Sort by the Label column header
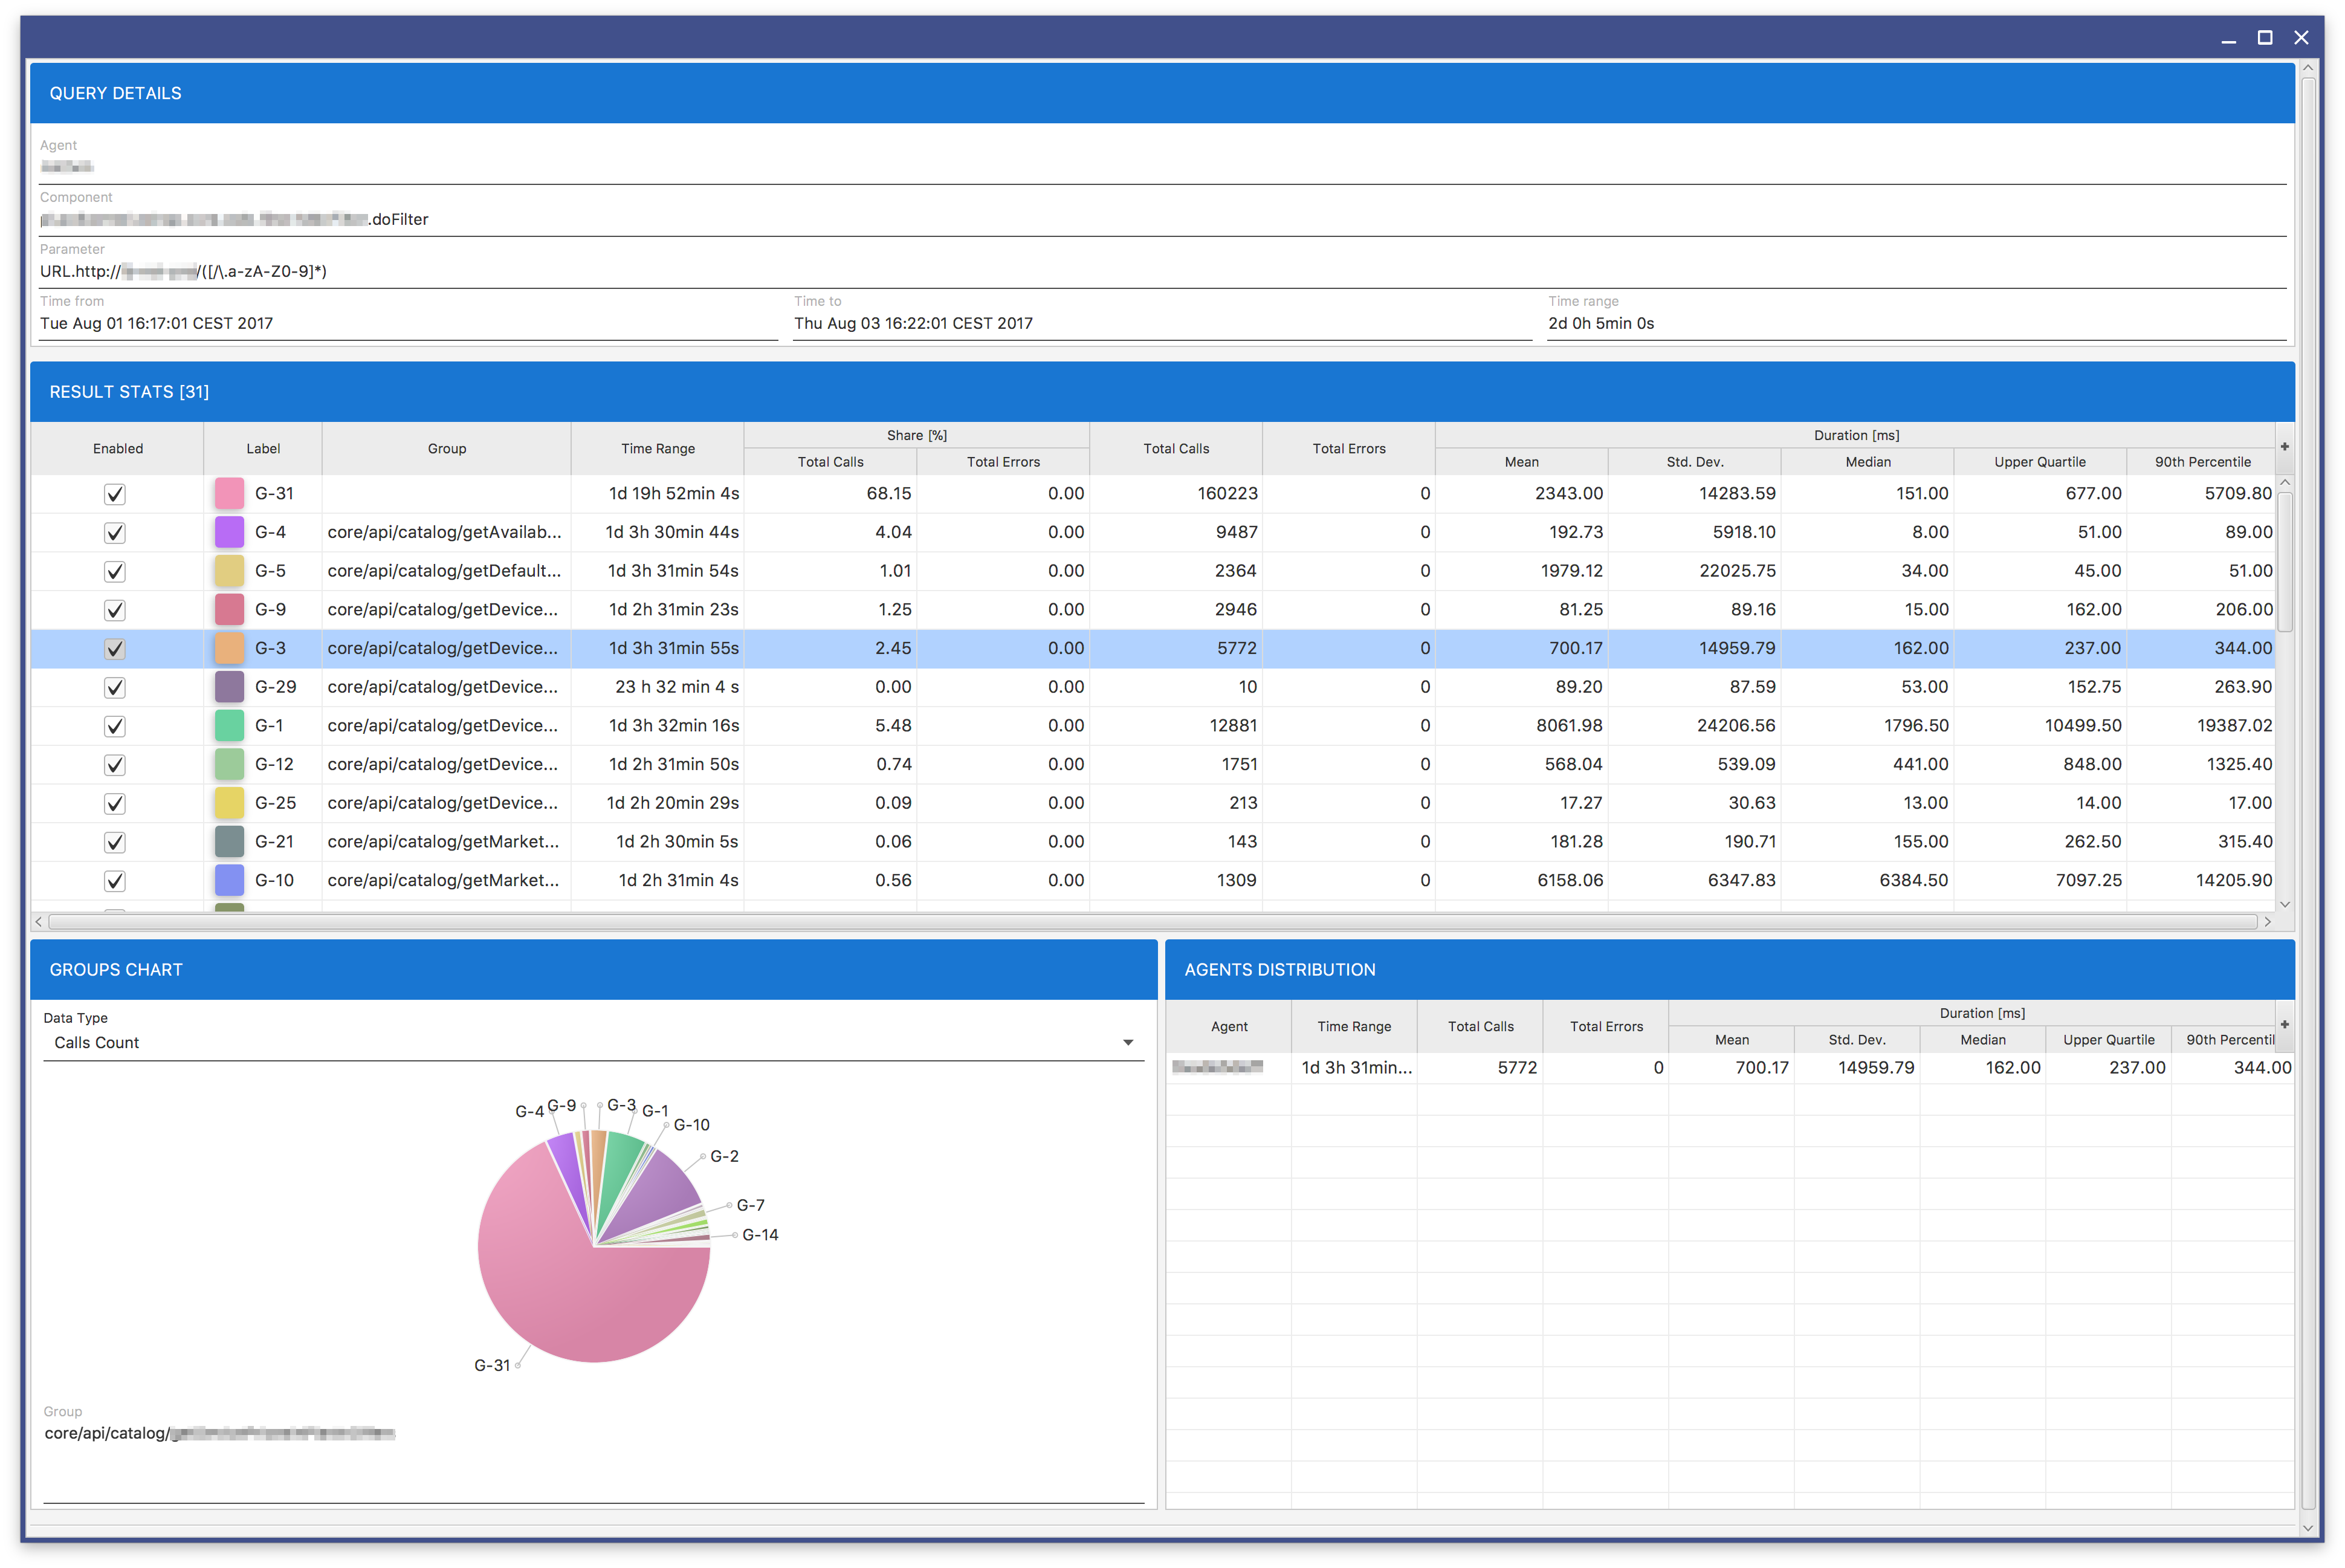 click(x=263, y=448)
